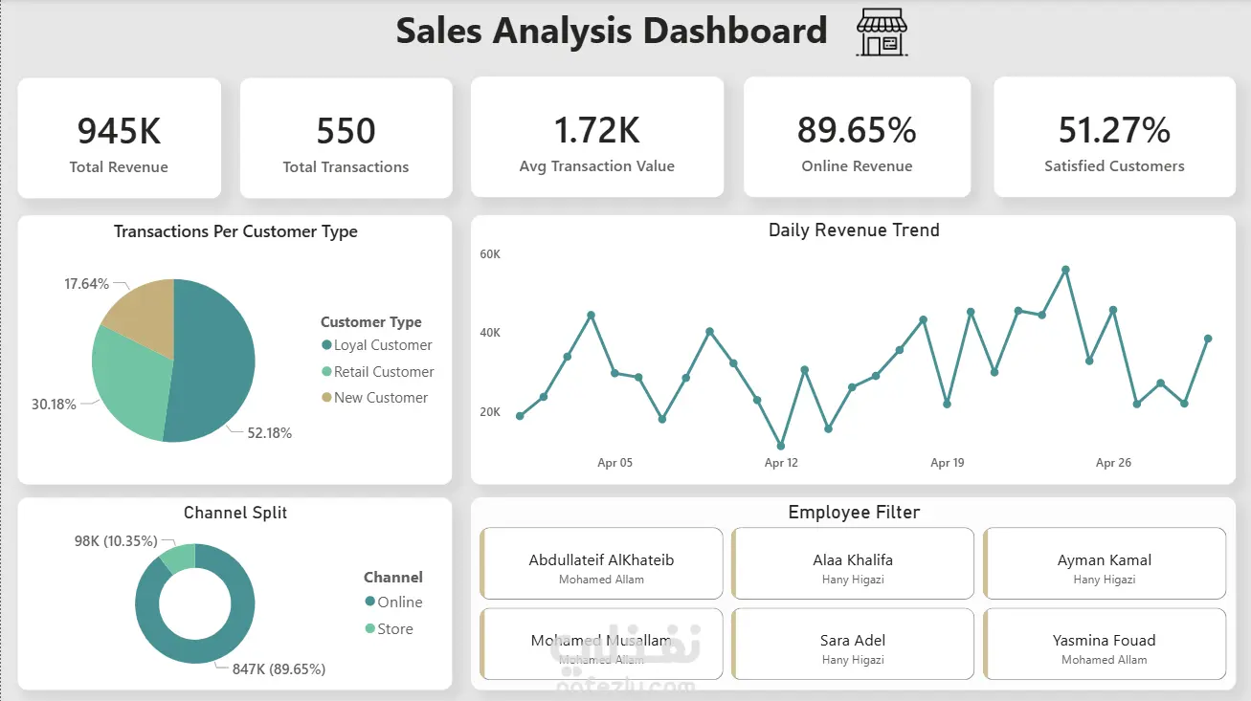The height and width of the screenshot is (701, 1251).
Task: Click the Apr 12 axis label
Action: pos(781,463)
